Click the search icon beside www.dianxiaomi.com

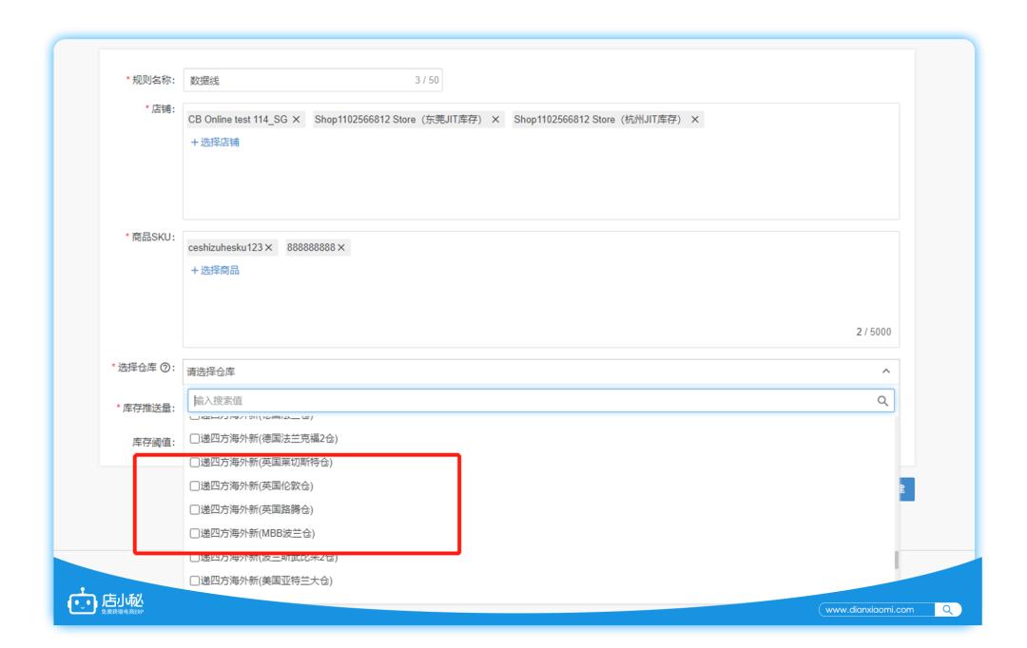946,609
